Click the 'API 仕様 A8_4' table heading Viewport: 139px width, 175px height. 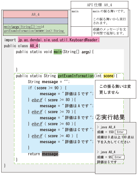tap(99, 5)
